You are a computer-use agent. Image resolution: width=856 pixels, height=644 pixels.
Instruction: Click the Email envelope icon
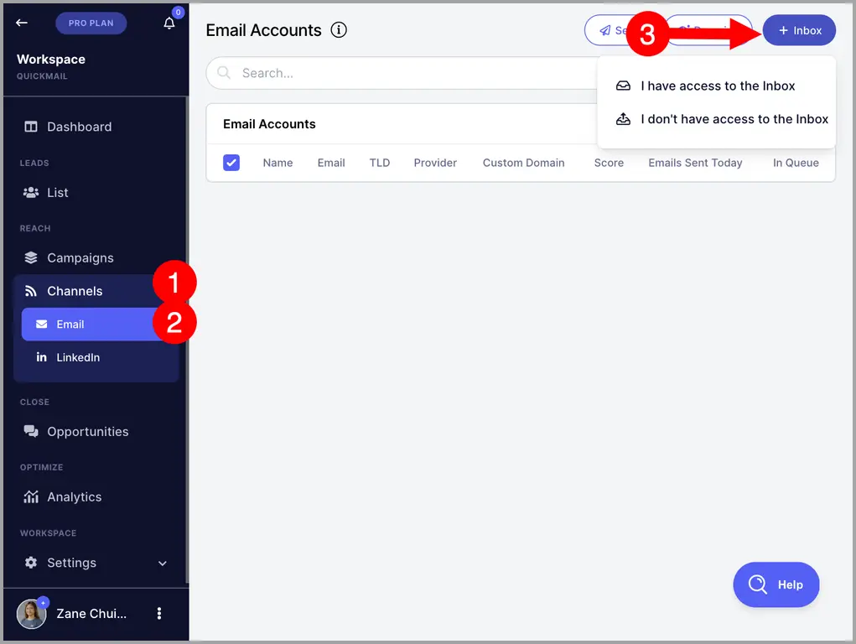tap(41, 325)
